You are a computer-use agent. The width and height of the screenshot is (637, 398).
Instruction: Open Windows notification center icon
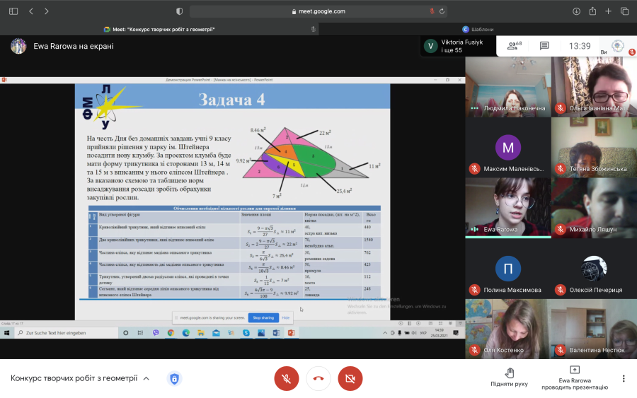coord(456,333)
